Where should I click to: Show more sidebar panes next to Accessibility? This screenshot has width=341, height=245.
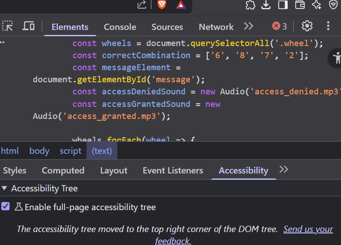pyautogui.click(x=284, y=169)
